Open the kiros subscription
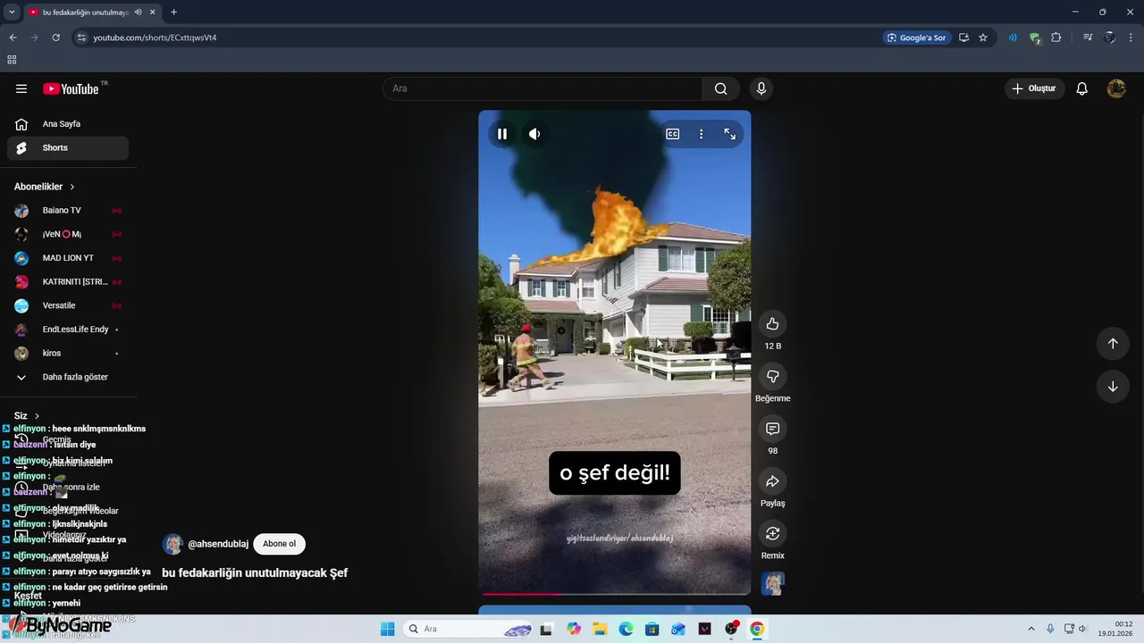The image size is (1144, 643). click(x=68, y=354)
